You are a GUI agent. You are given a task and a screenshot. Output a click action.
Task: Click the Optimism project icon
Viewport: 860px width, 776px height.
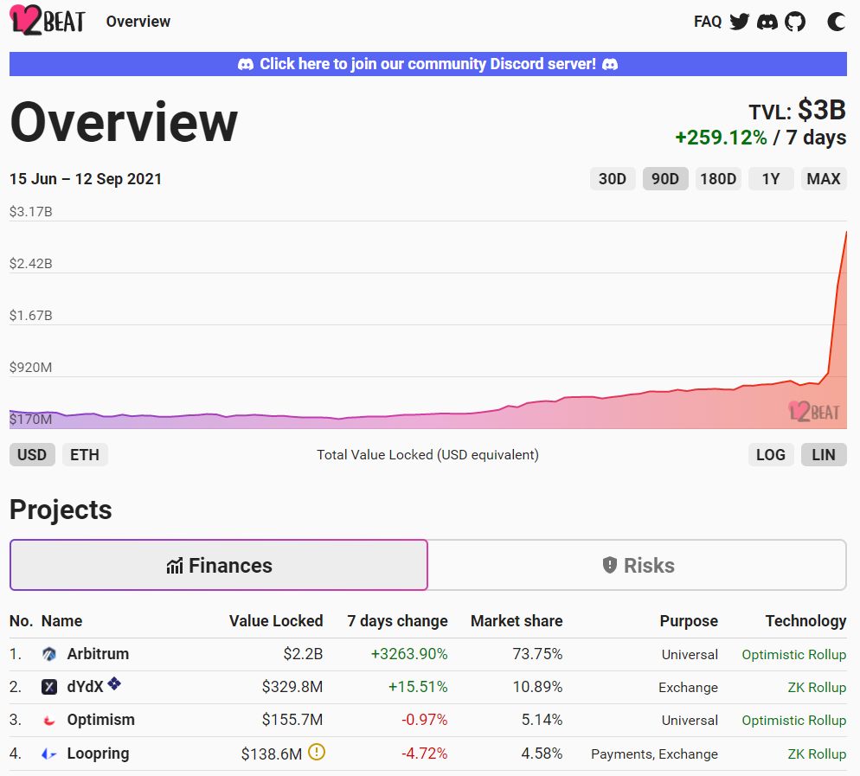[49, 721]
